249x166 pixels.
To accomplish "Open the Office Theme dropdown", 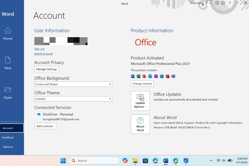I will (73, 99).
